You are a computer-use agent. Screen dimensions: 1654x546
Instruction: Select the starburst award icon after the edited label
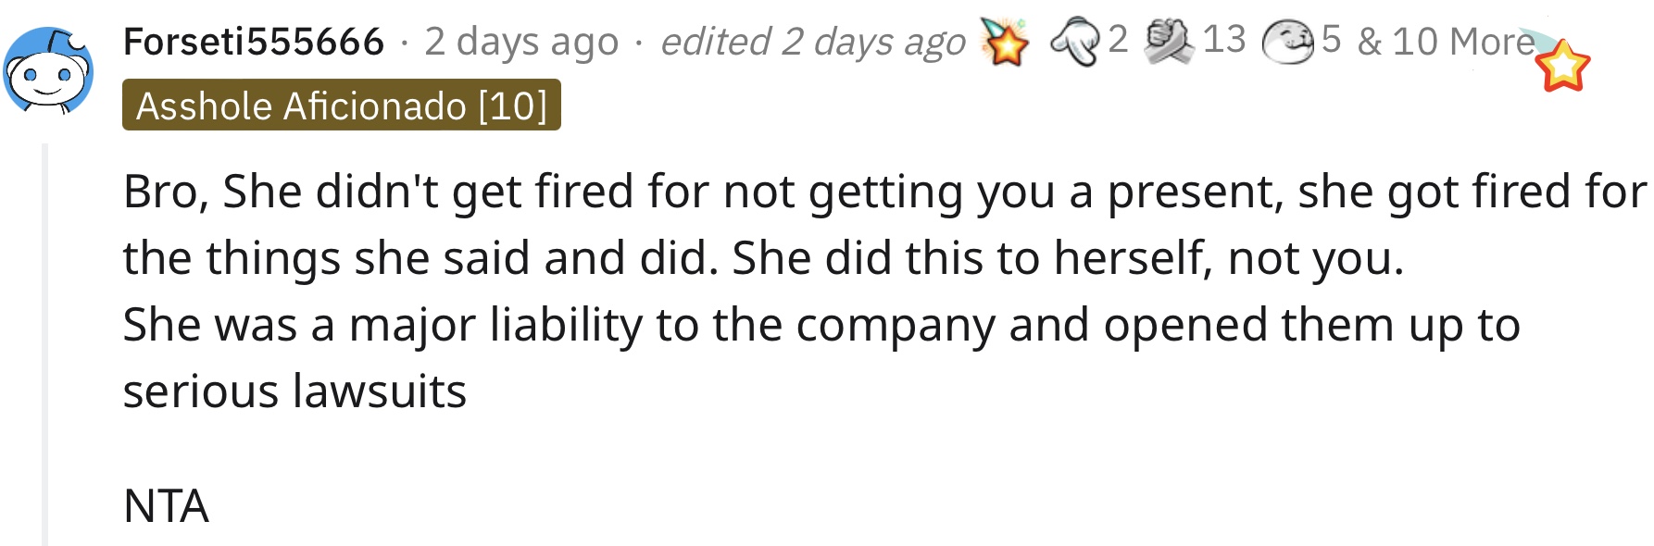tap(1005, 42)
